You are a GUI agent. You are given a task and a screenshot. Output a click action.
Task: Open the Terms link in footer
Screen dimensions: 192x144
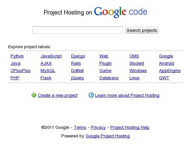[x=80, y=128]
